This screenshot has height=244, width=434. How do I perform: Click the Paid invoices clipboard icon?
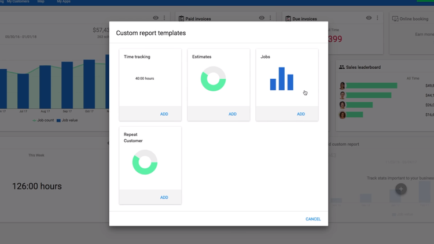(x=181, y=19)
